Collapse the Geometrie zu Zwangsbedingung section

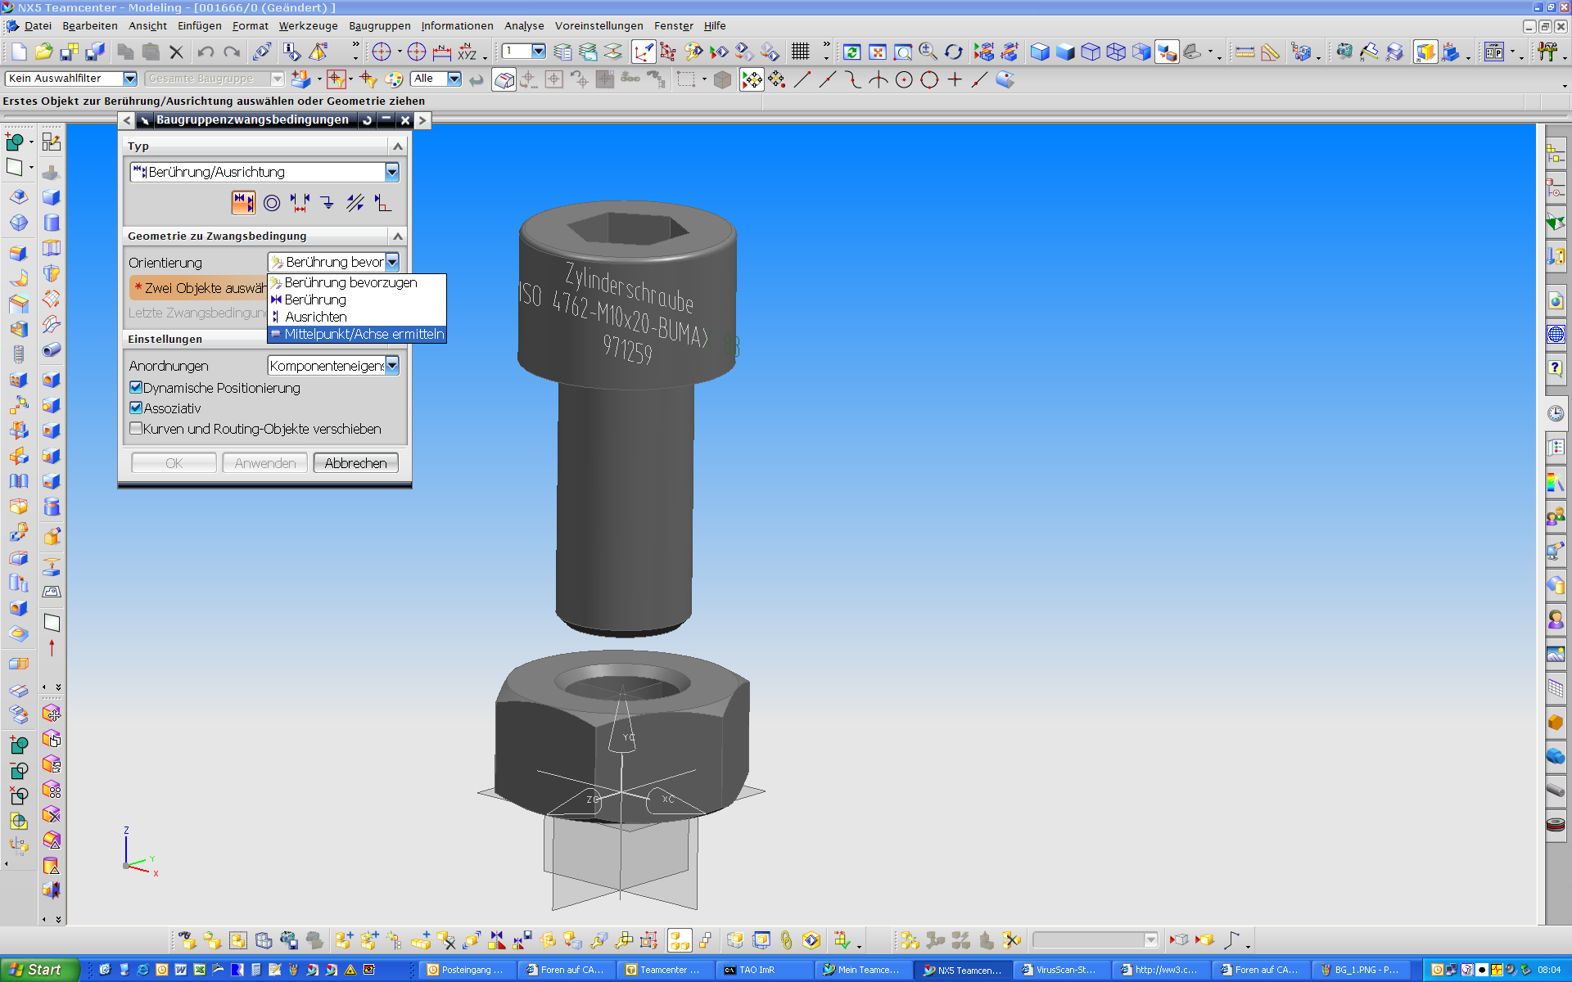(x=398, y=236)
